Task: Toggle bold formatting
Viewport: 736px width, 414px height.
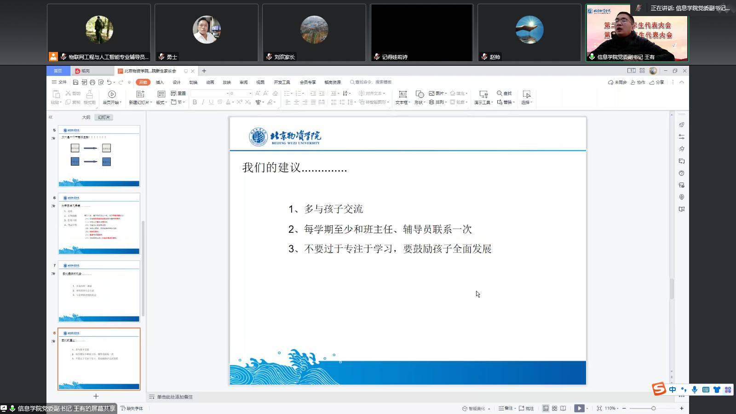Action: coord(195,102)
